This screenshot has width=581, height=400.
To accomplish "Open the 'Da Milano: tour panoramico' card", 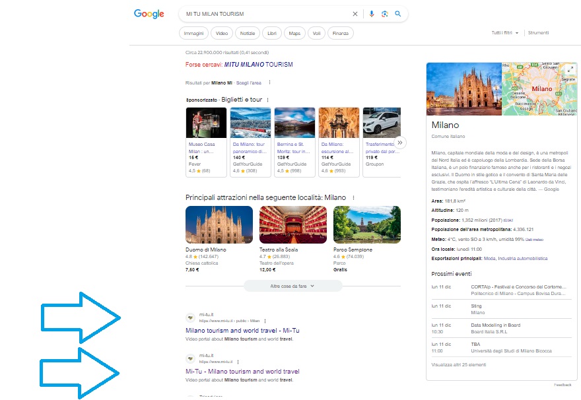I will click(250, 142).
